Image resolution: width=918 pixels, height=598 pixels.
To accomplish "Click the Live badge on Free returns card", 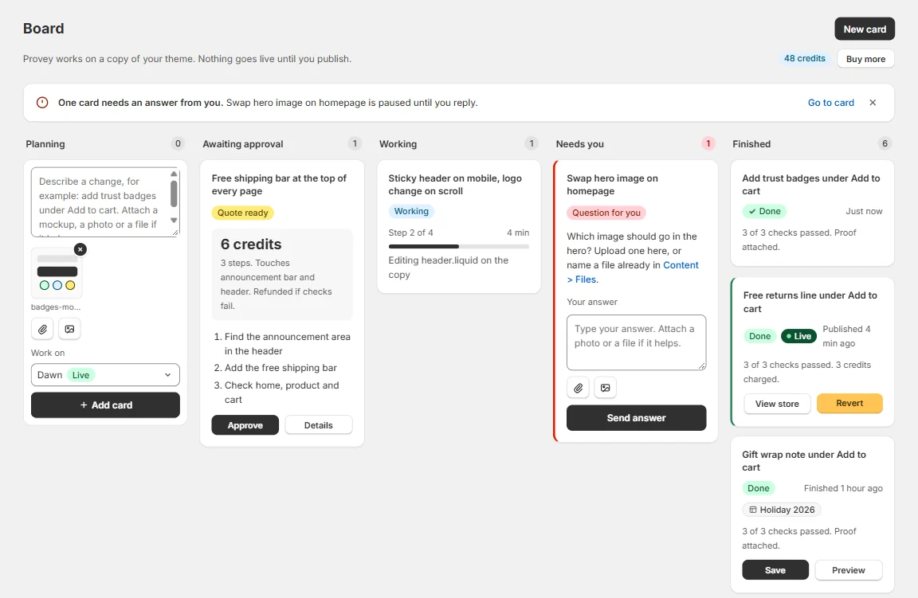I will 798,336.
